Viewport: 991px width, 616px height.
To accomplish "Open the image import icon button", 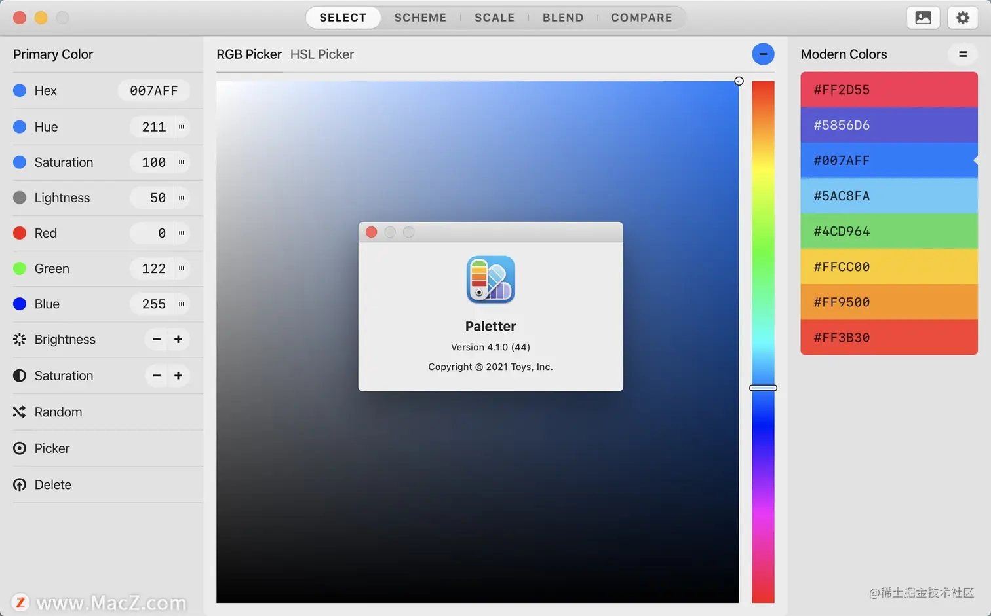I will 923,18.
